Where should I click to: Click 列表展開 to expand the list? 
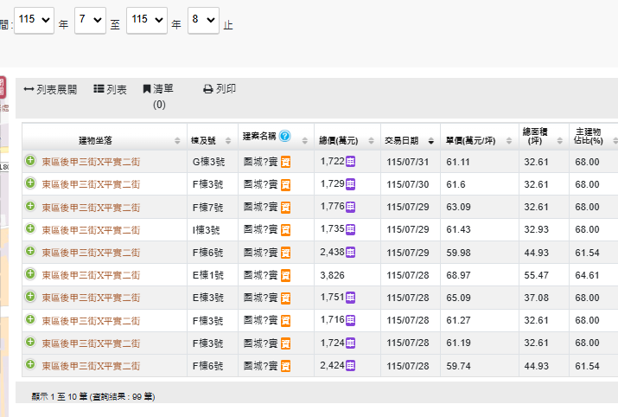coord(50,90)
